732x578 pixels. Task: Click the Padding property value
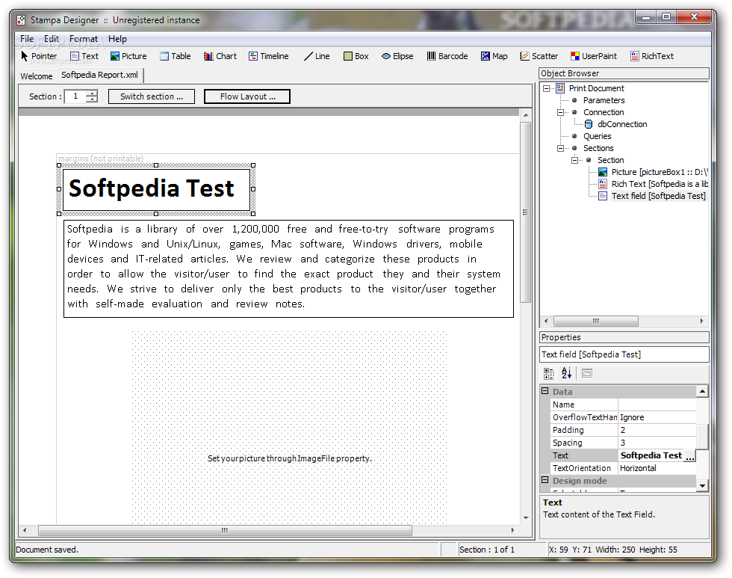[x=657, y=430]
